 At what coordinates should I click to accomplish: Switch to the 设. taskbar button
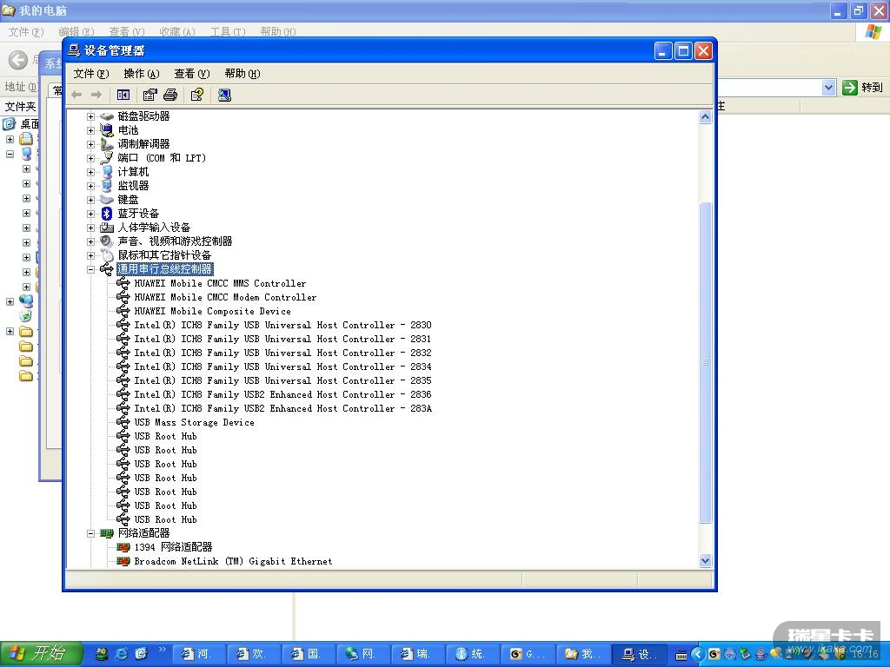639,655
